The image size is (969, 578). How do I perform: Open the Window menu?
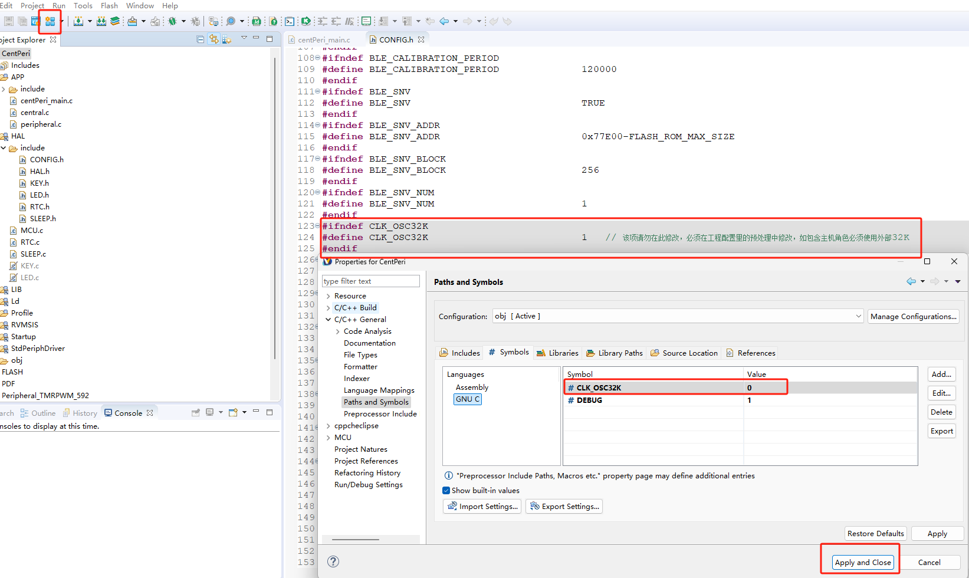(140, 5)
